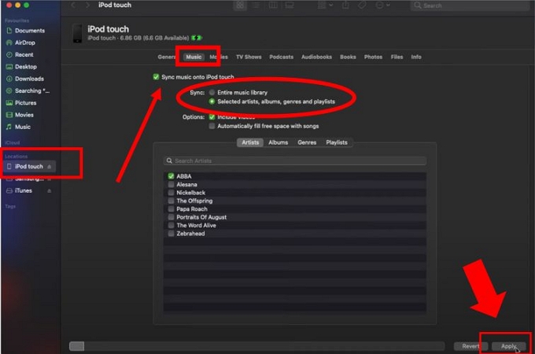Enable Automatically fill free space with songs

(x=212, y=126)
